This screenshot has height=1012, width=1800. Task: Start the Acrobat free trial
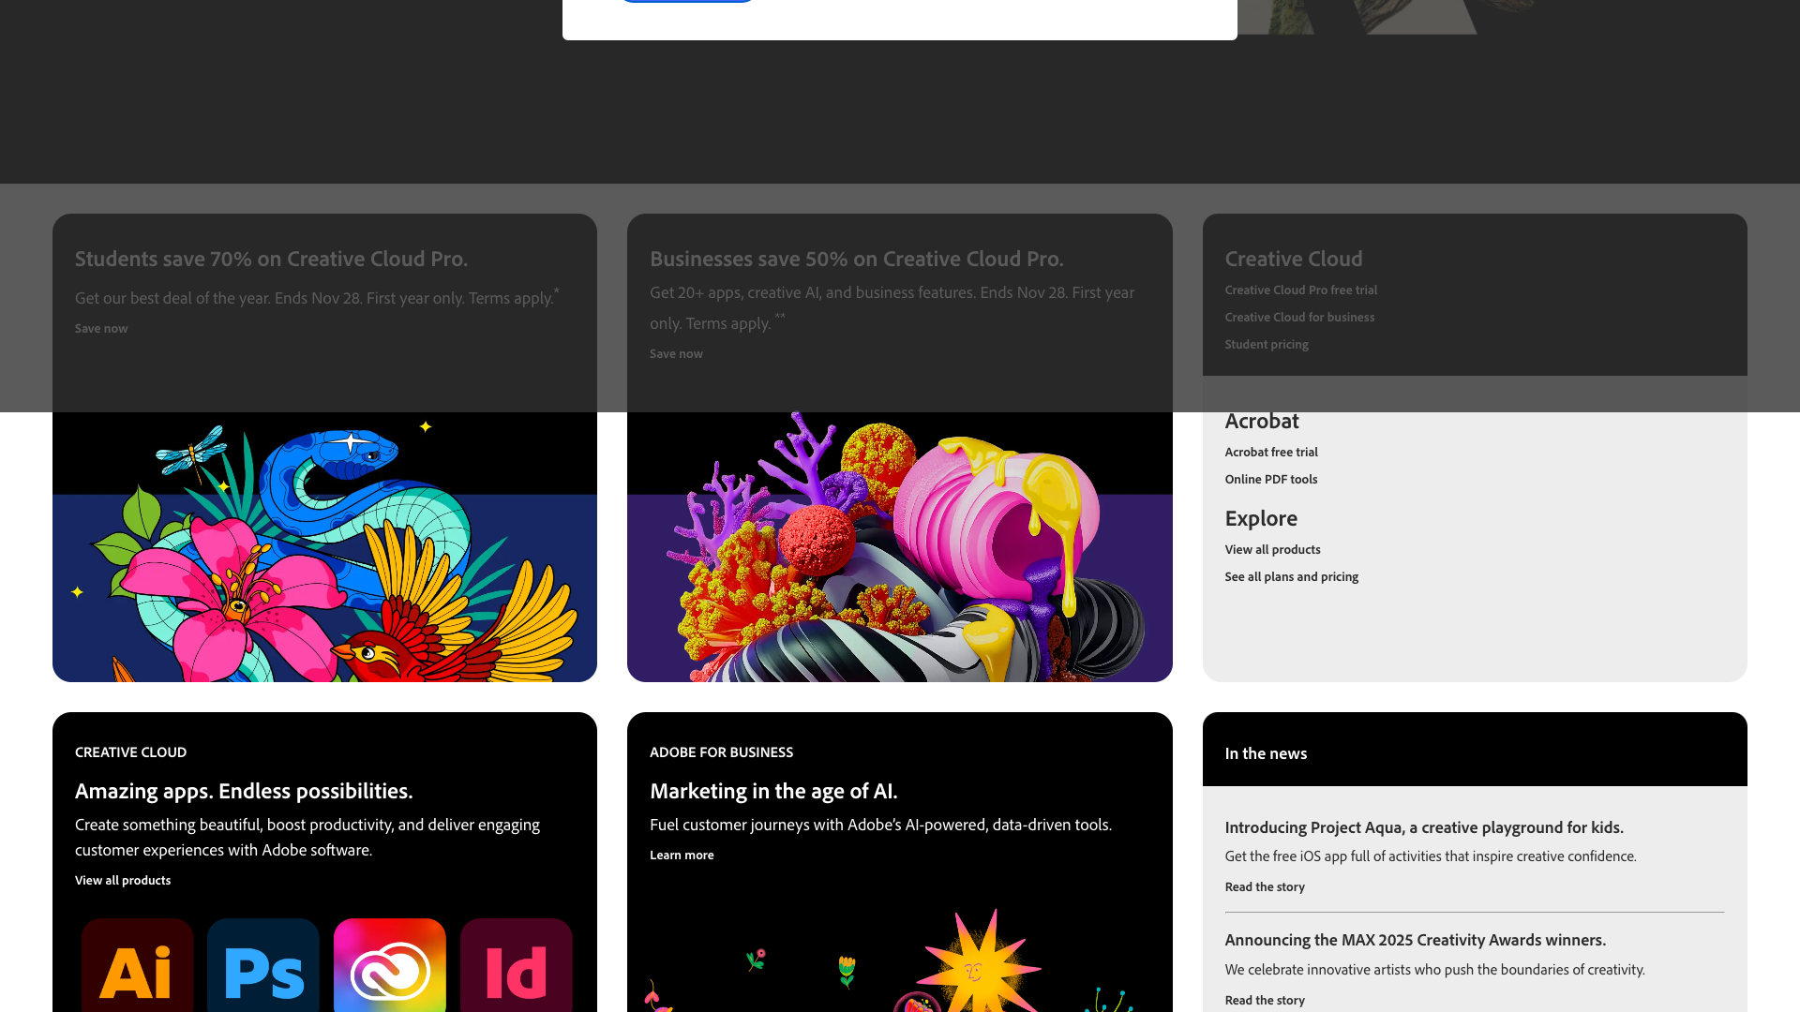coord(1271,452)
